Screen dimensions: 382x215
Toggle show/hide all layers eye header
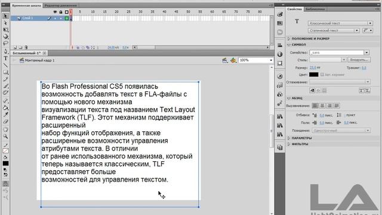point(55,12)
